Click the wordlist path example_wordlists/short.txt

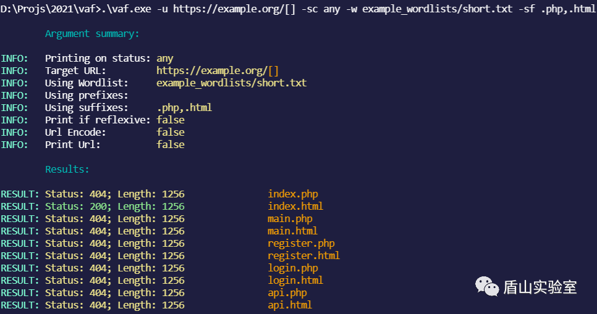coord(231,83)
